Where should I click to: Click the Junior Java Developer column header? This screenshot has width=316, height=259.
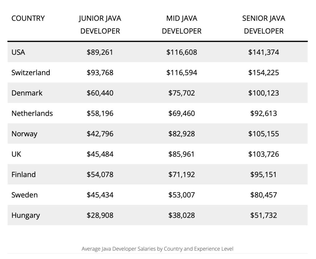point(100,25)
